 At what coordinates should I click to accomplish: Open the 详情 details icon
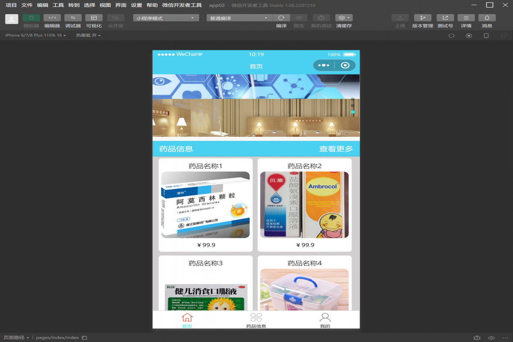(x=466, y=18)
